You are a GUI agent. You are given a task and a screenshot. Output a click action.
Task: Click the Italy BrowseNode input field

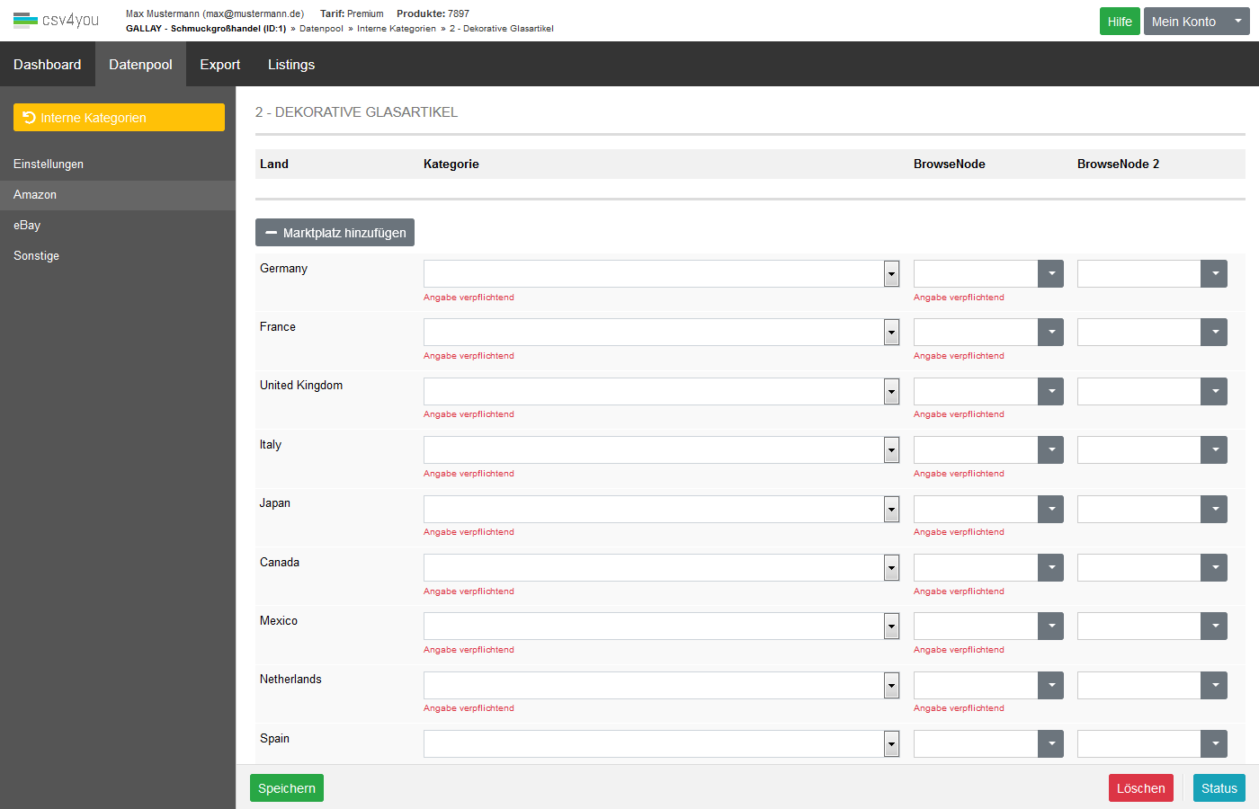point(976,450)
